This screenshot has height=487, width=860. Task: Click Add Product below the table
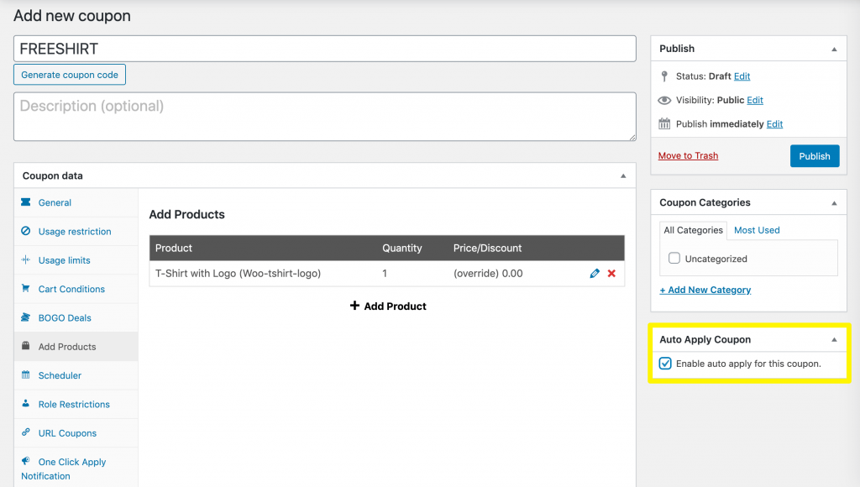(x=388, y=306)
